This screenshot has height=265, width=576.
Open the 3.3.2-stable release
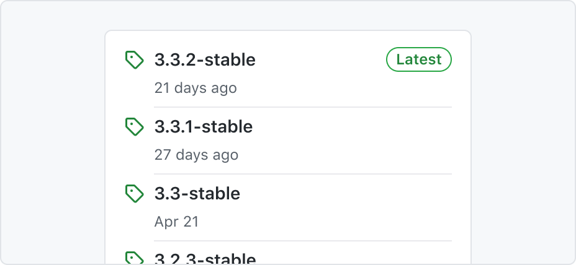[x=205, y=59]
